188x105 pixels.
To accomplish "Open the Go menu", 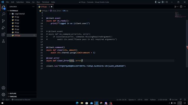I will 33,2.
